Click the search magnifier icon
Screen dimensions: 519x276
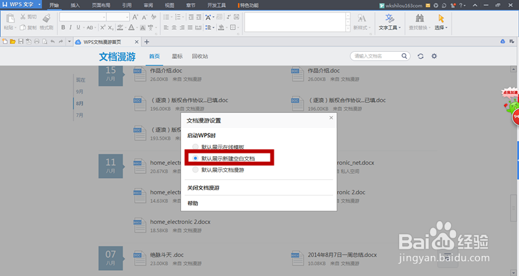[x=404, y=56]
